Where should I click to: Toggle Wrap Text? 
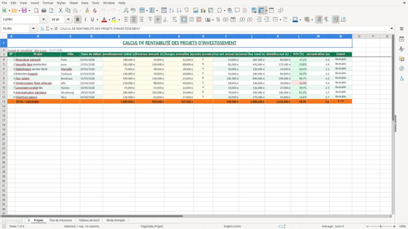tap(175, 19)
